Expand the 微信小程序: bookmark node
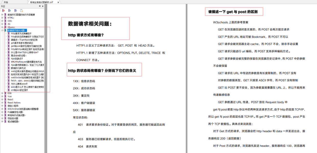 coord(2,106)
